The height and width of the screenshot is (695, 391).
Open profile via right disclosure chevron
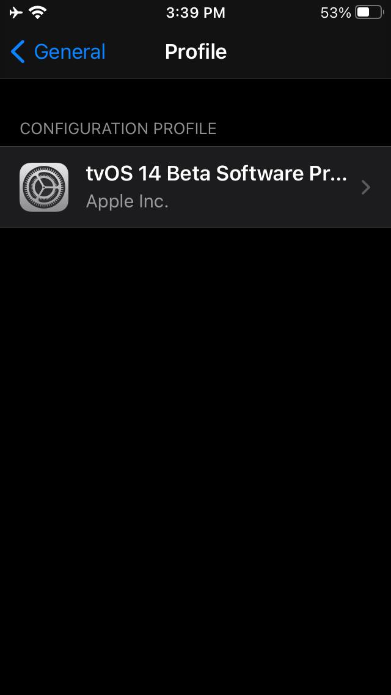pyautogui.click(x=366, y=187)
